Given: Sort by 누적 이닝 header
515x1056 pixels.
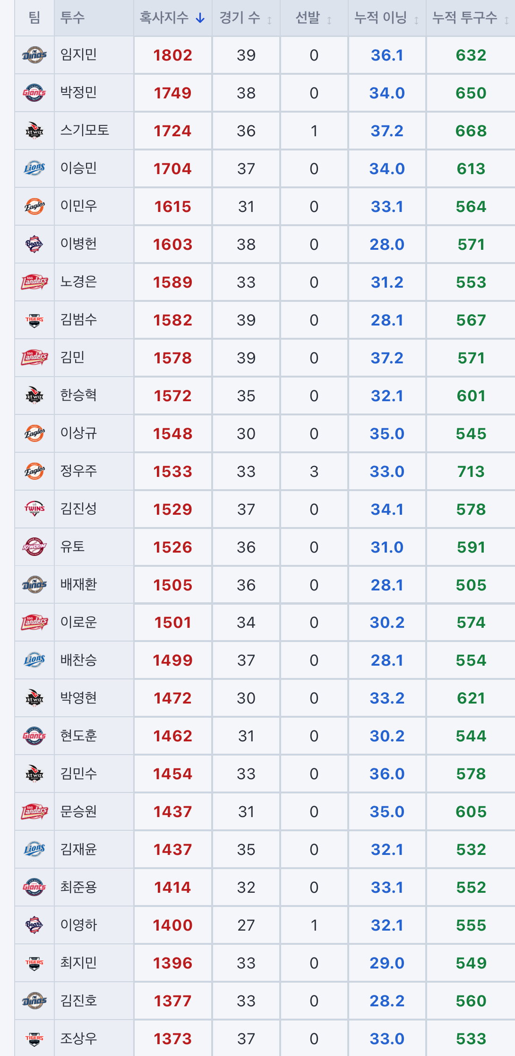Looking at the screenshot, I should coord(387,18).
